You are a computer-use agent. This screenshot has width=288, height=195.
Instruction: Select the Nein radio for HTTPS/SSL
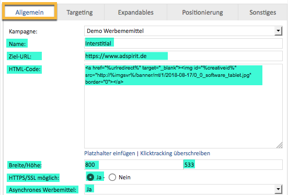click(112, 177)
